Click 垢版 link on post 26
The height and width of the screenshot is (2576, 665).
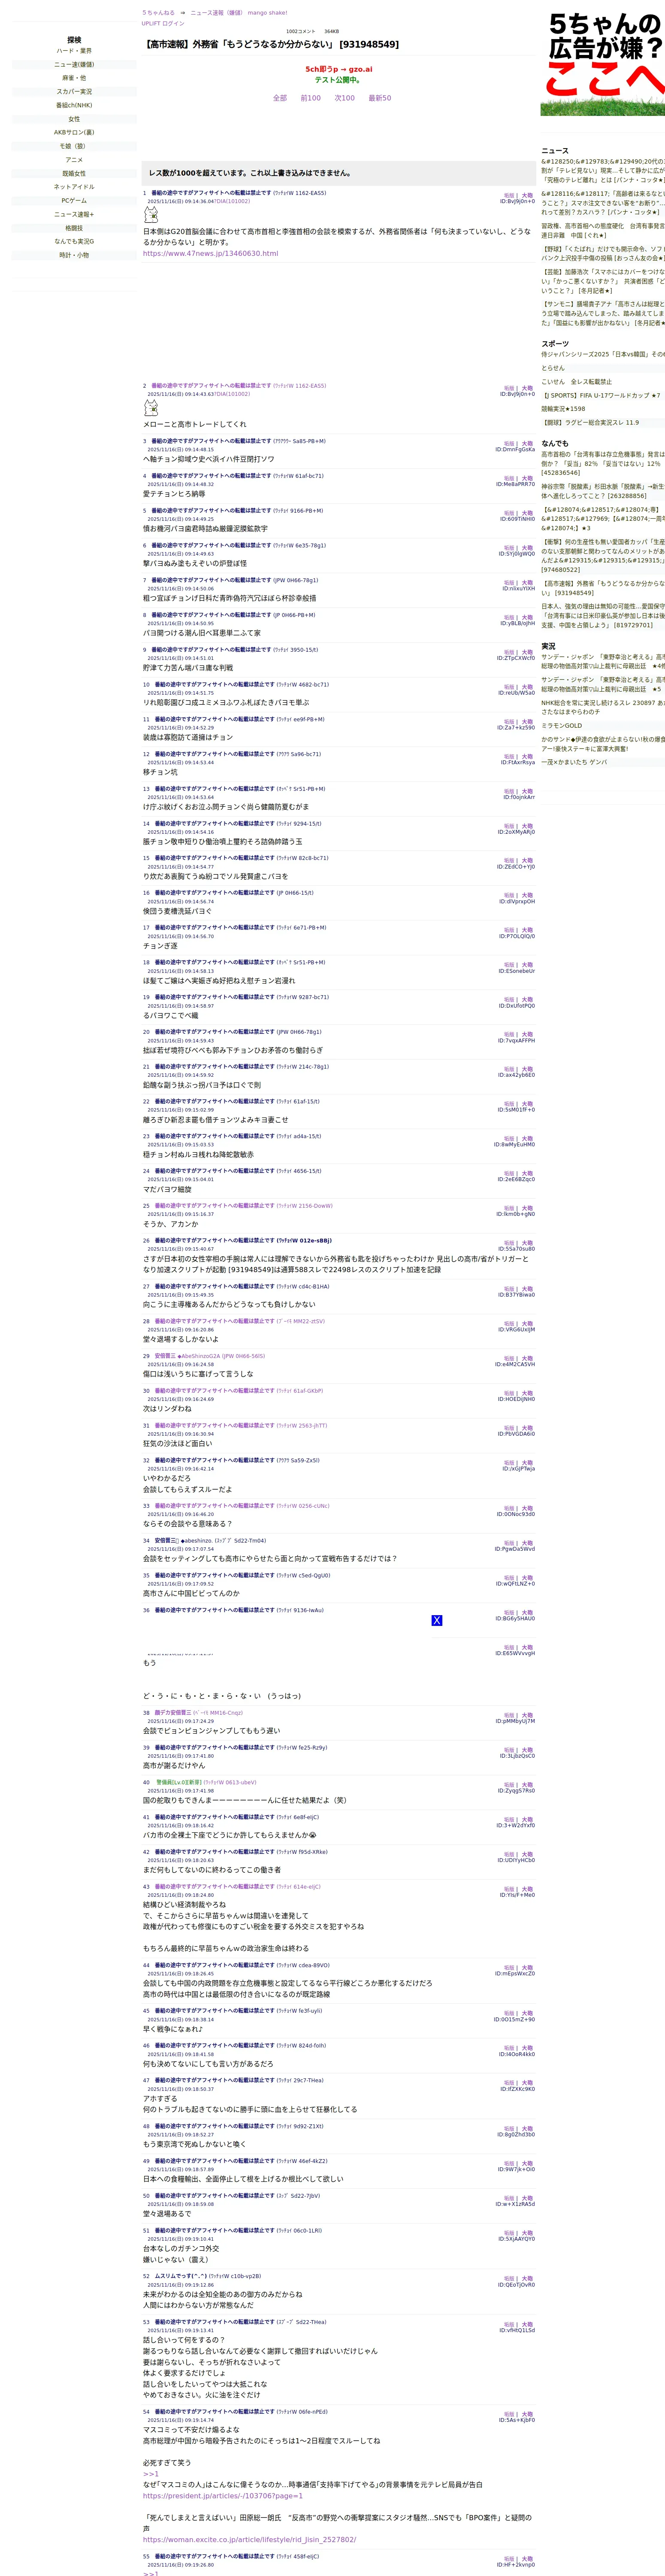[509, 1243]
